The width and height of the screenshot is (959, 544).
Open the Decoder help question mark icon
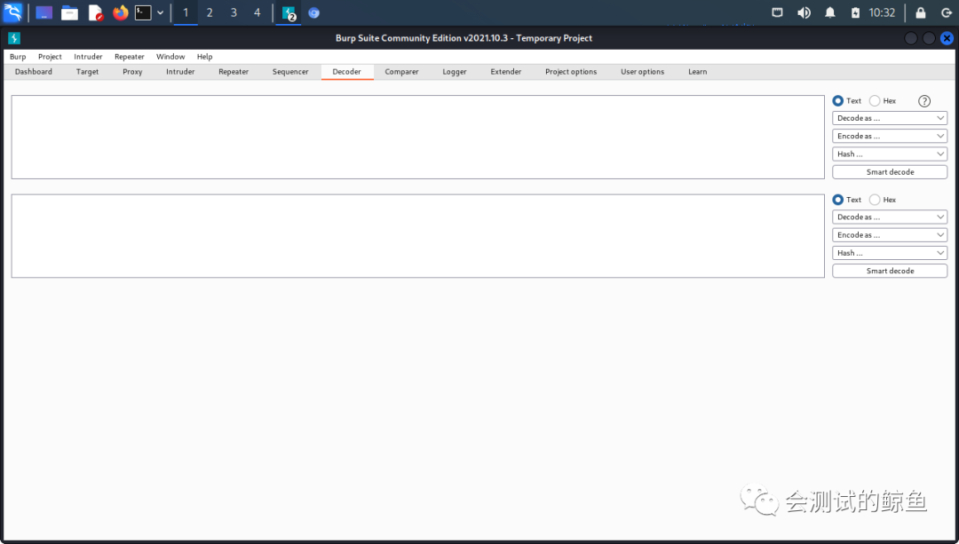[x=924, y=101]
